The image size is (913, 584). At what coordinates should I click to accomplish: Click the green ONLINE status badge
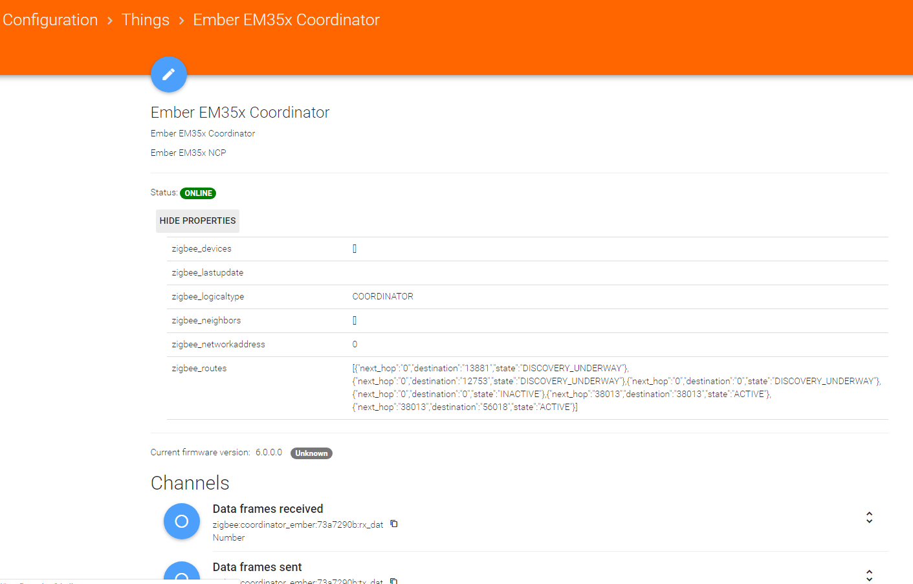(x=198, y=193)
